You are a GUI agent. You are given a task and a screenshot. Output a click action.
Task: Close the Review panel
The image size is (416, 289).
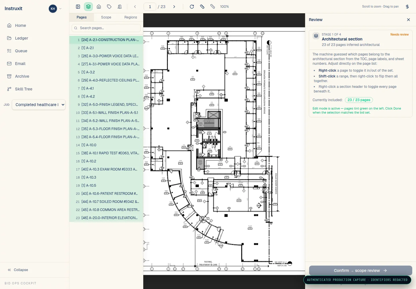[x=408, y=20]
